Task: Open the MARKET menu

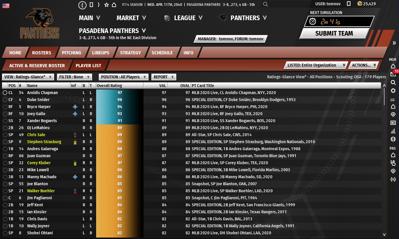Action: (x=131, y=18)
